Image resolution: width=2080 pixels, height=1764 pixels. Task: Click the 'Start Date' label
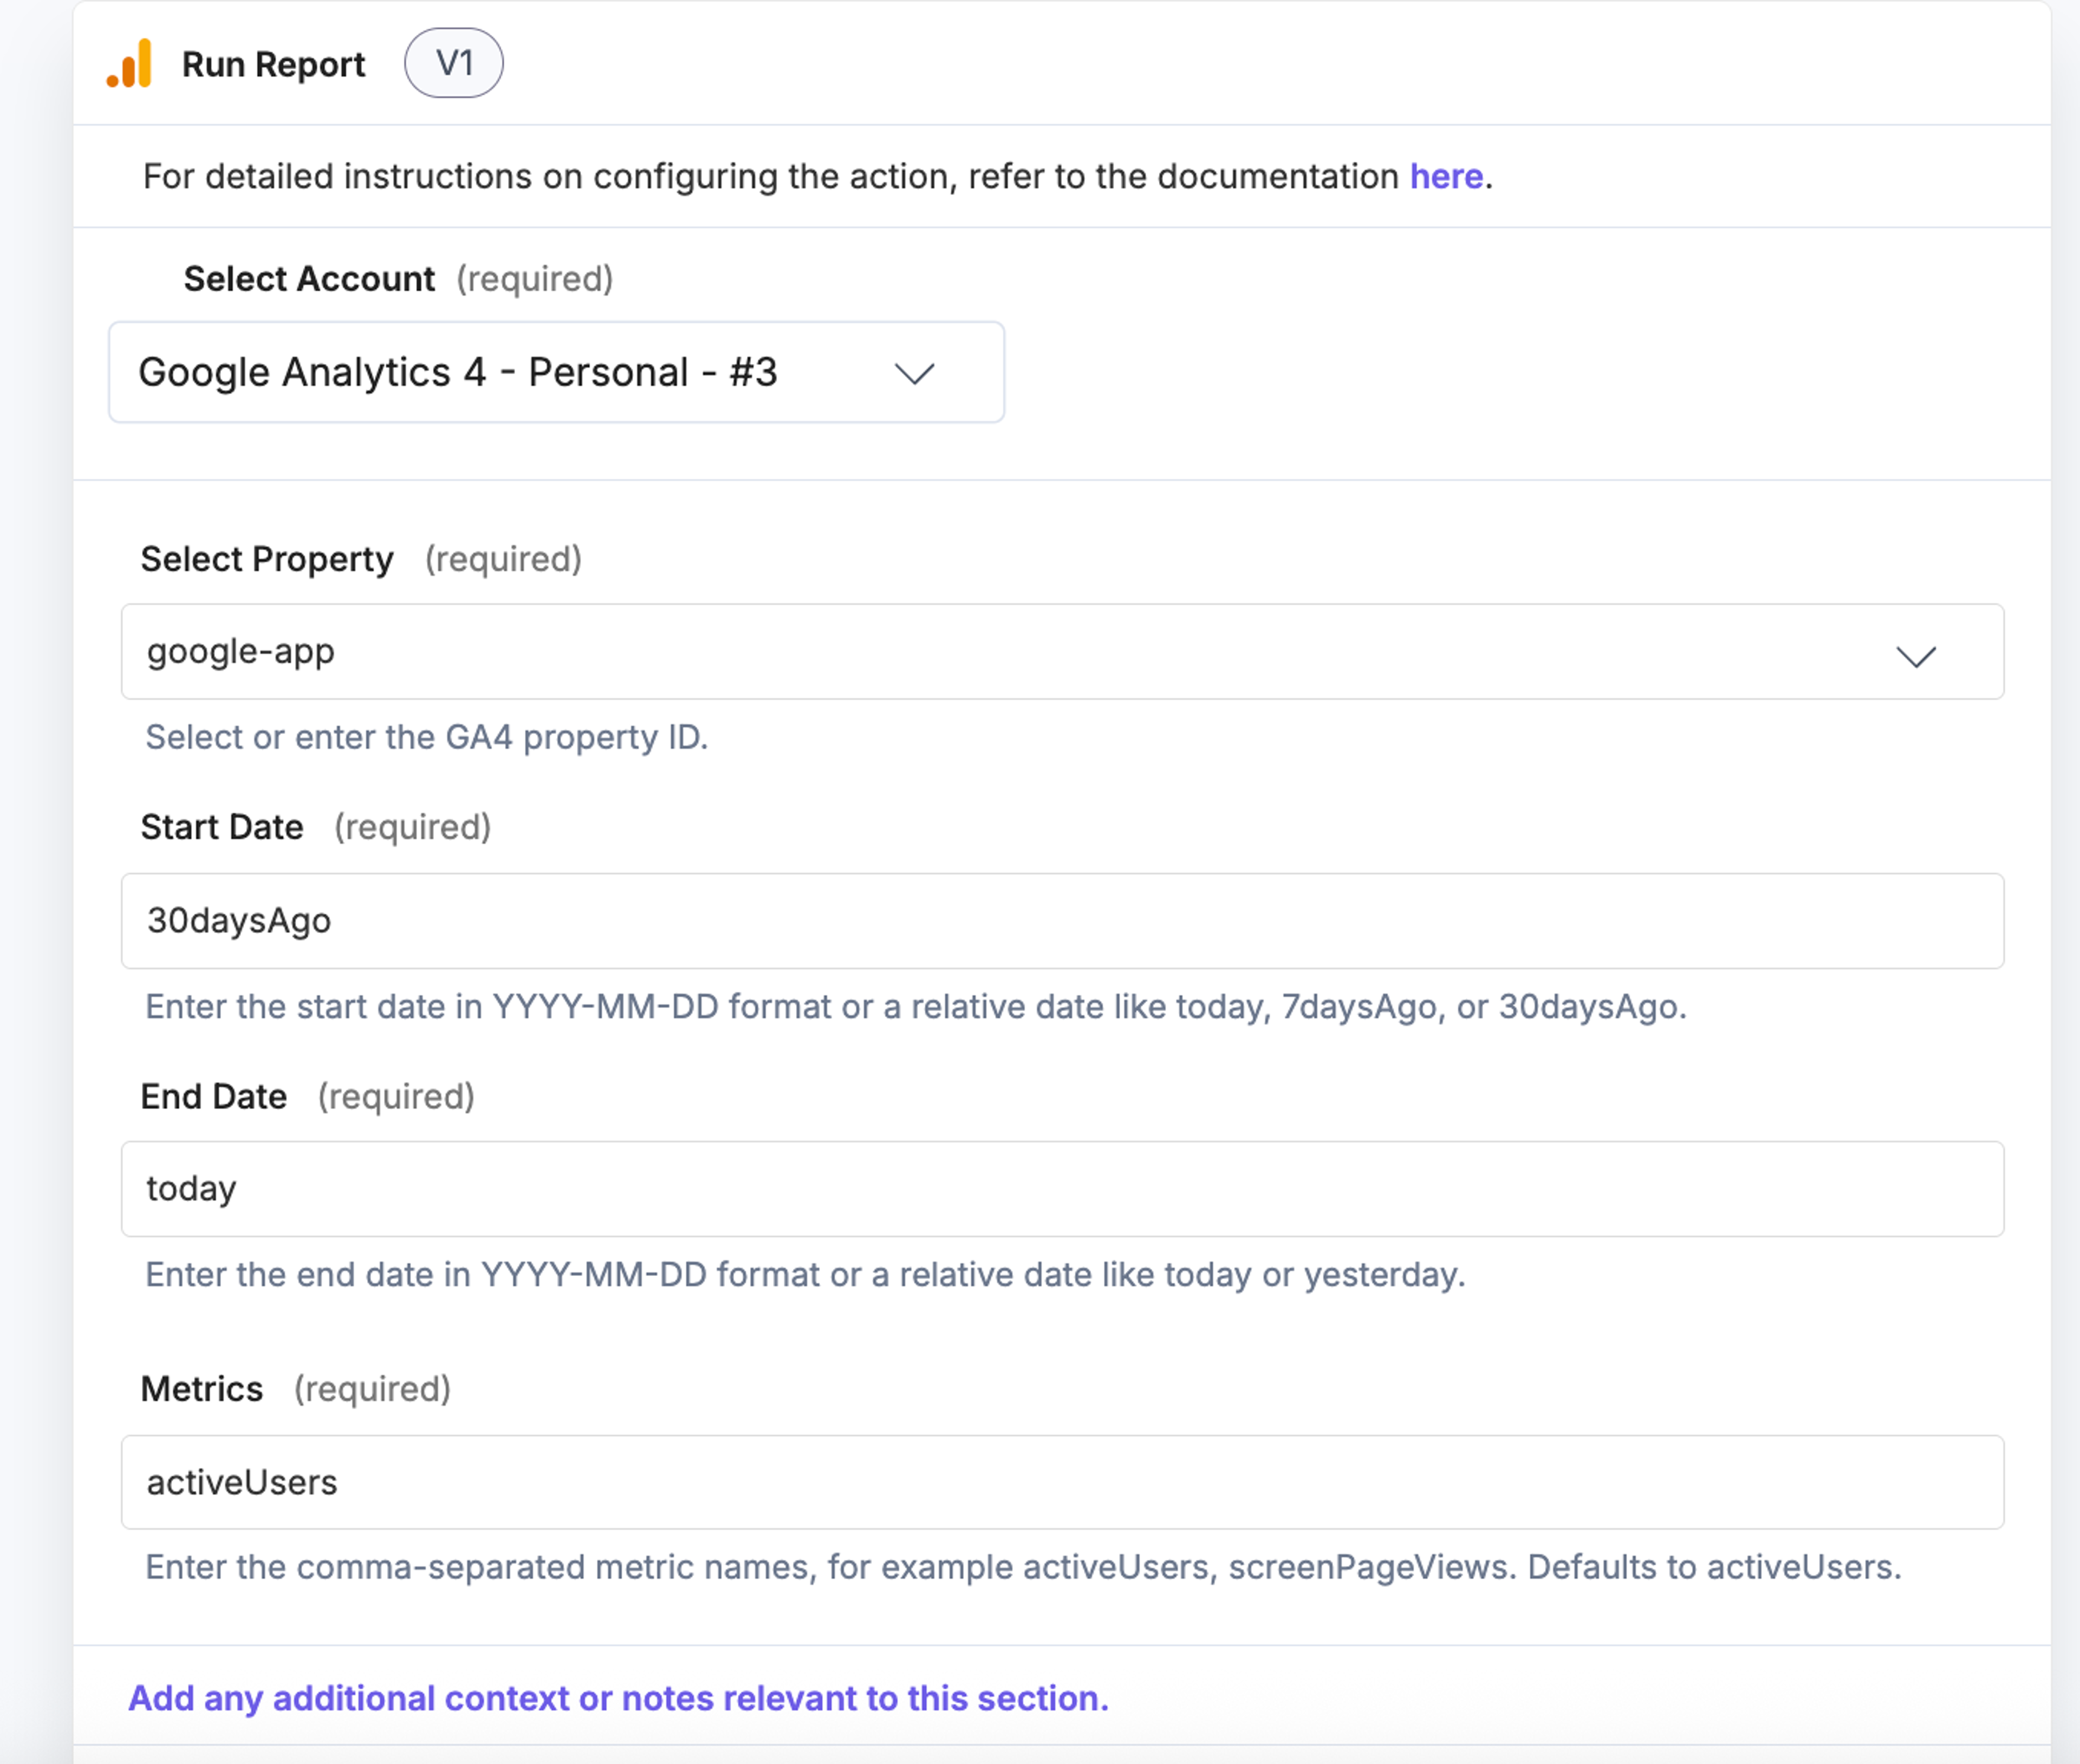[x=222, y=827]
